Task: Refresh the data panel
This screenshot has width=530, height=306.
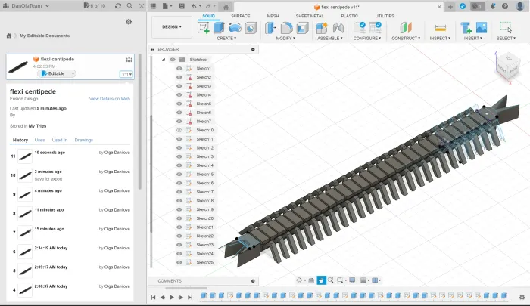Action: point(118,6)
